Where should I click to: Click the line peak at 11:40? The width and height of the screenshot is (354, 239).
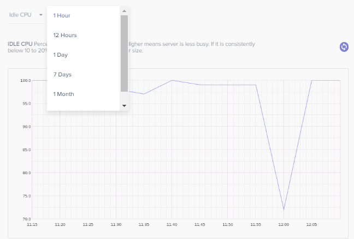pos(172,80)
